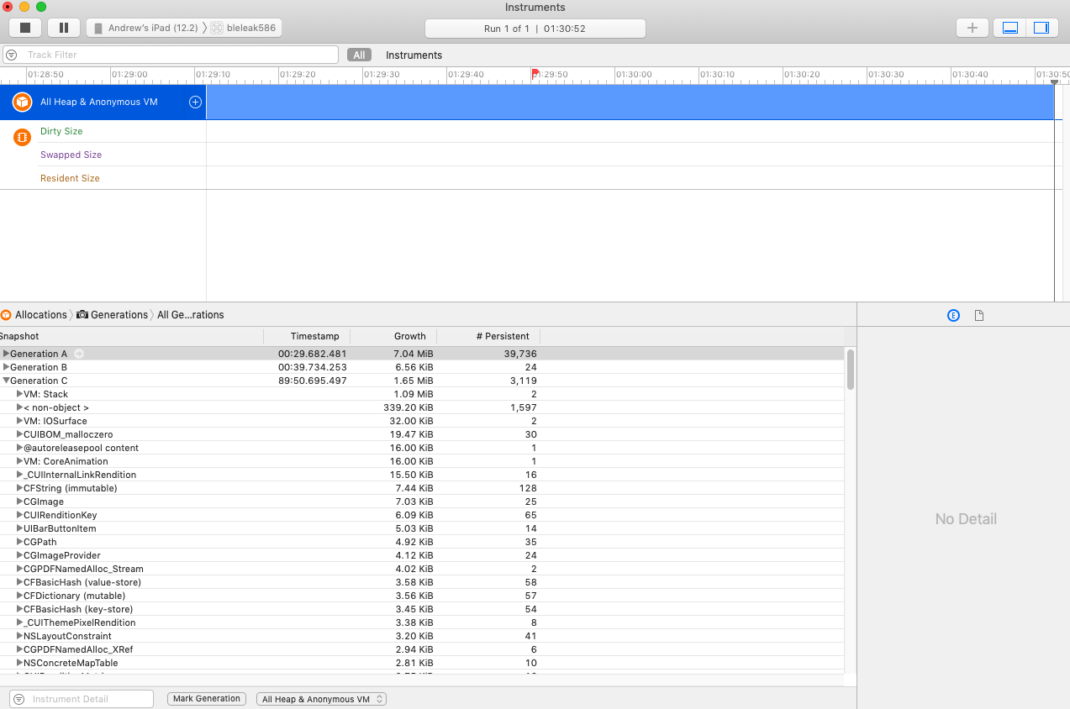
Task: Toggle the right inspector view layout button
Action: pyautogui.click(x=1042, y=27)
